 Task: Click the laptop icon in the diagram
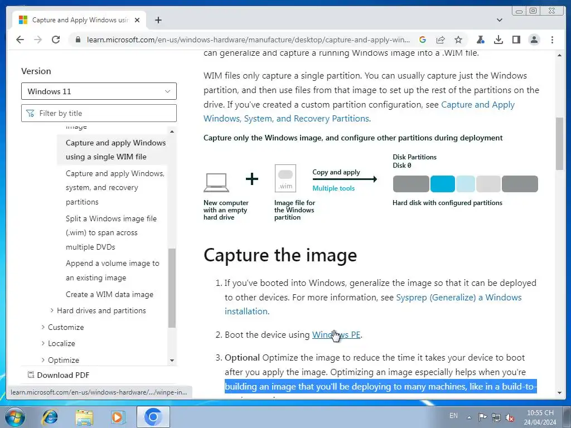(x=216, y=182)
